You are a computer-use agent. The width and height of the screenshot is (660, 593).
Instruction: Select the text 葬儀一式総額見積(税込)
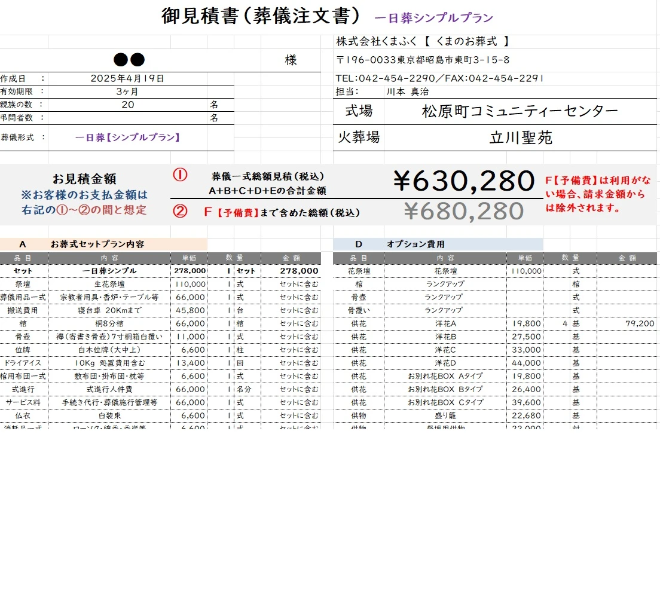(268, 176)
